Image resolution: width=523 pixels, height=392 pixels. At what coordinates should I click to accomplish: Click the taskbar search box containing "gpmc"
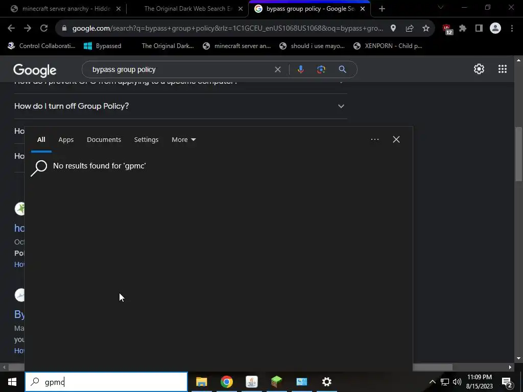106,382
